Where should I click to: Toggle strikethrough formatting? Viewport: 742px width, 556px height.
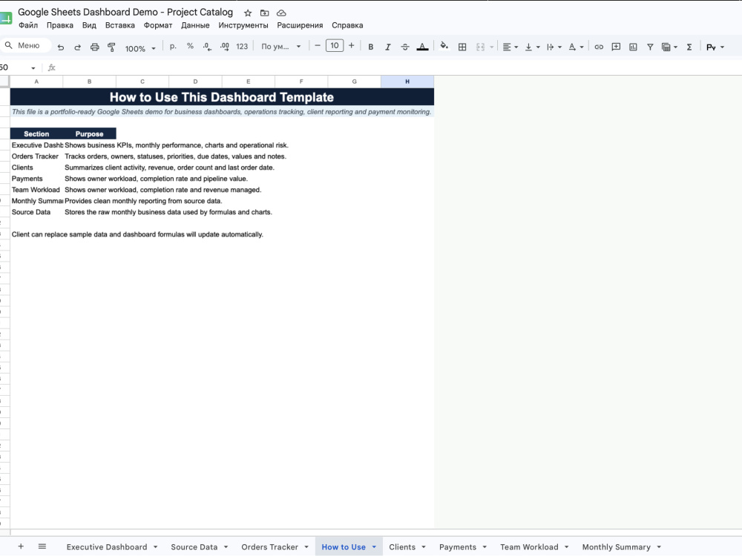tap(405, 47)
